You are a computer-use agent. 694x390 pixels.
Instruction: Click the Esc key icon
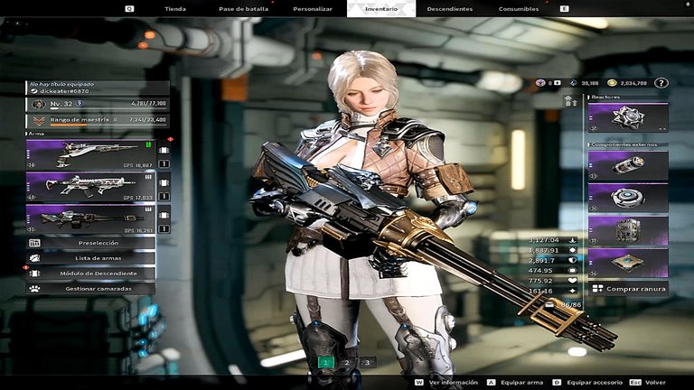pyautogui.click(x=635, y=383)
